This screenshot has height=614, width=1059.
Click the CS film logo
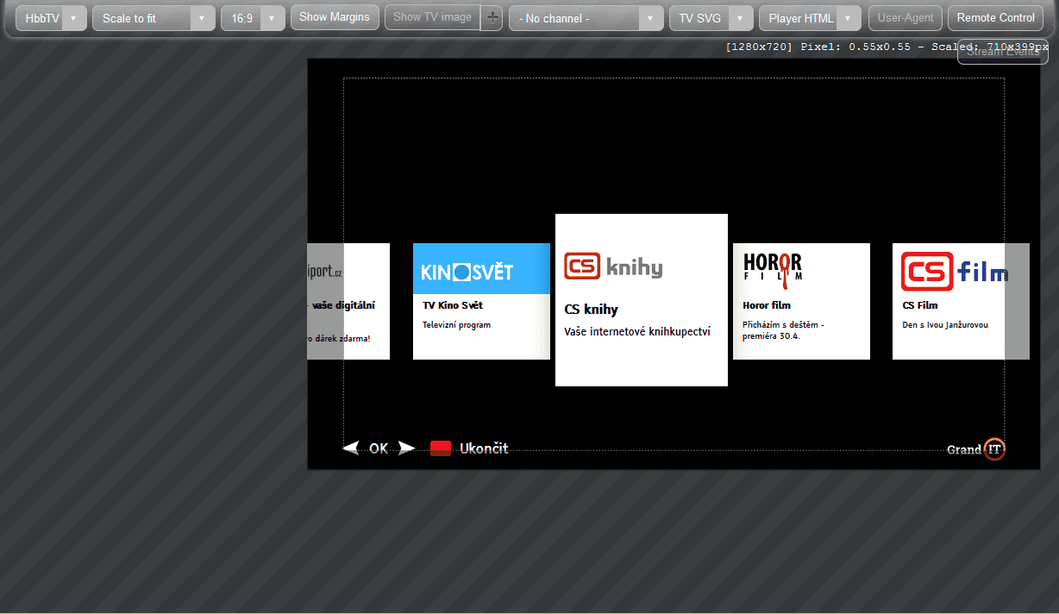(952, 271)
